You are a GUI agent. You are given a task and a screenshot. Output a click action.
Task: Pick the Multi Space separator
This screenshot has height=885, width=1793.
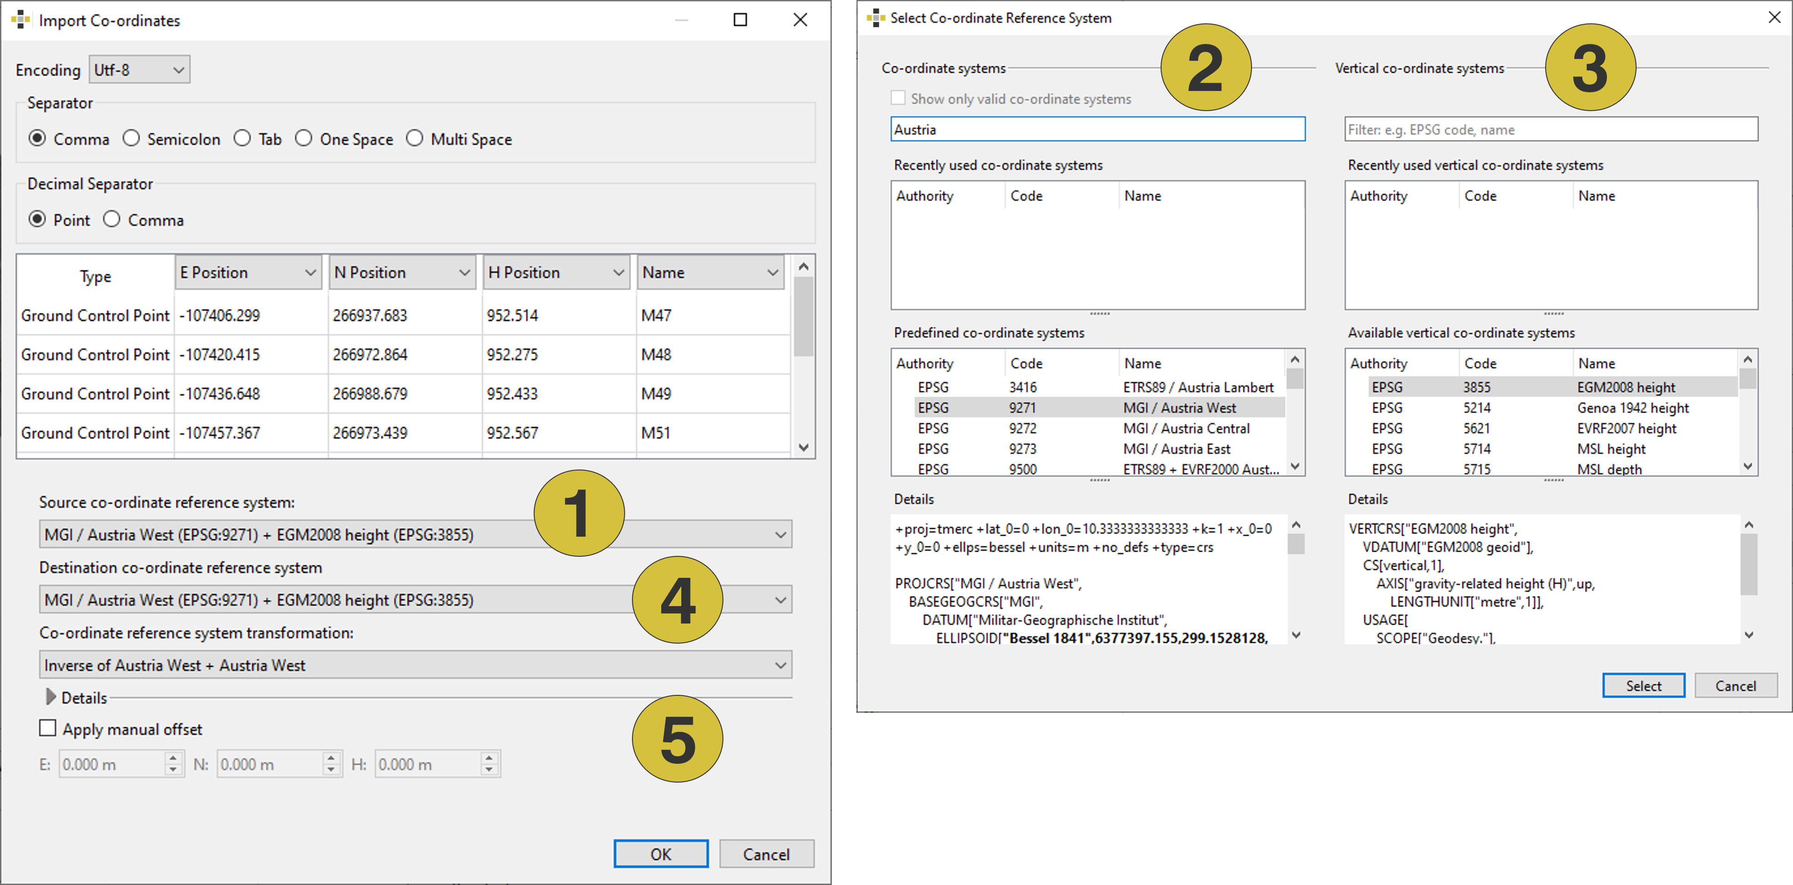point(414,139)
